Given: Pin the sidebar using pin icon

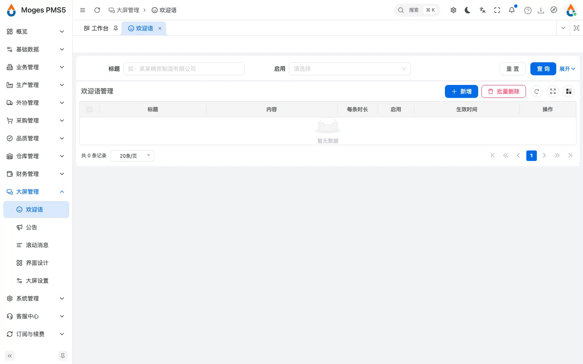Looking at the screenshot, I should 63,356.
